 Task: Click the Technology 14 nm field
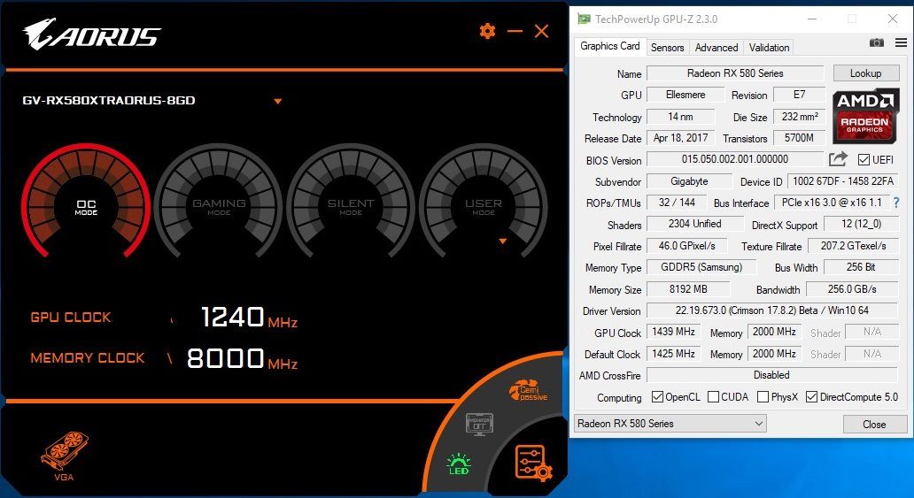(681, 117)
